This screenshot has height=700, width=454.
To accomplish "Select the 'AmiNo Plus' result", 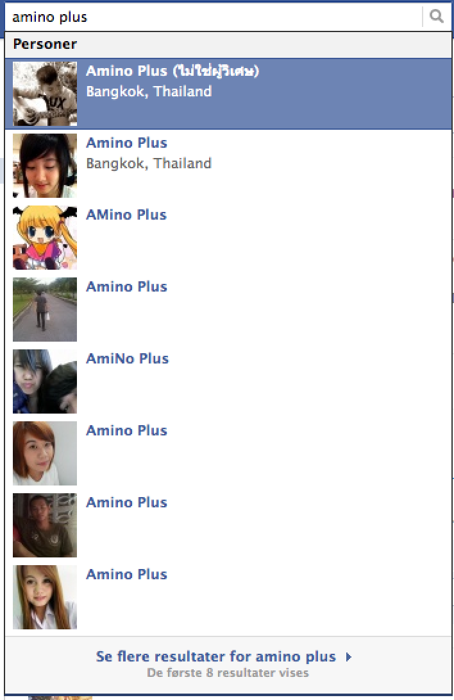I will tap(128, 358).
